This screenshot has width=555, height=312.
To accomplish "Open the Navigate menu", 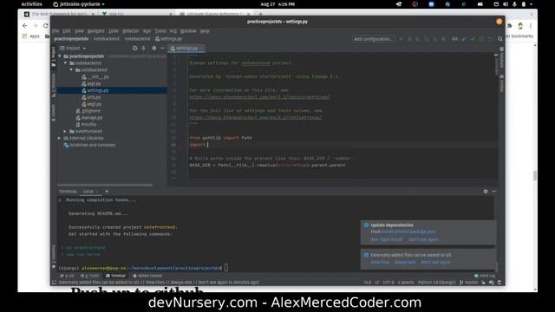I will click(96, 31).
